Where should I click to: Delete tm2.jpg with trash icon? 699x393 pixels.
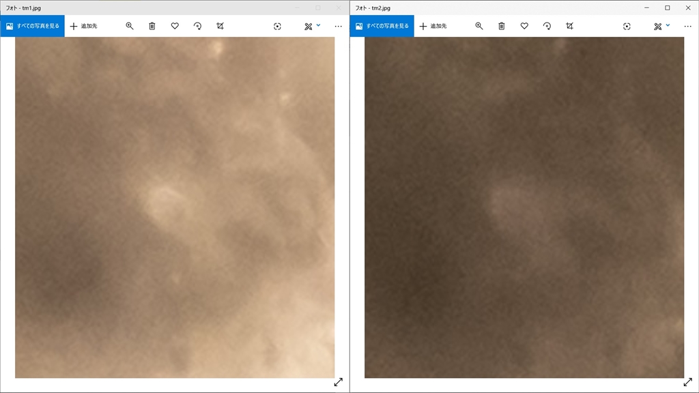(x=502, y=26)
